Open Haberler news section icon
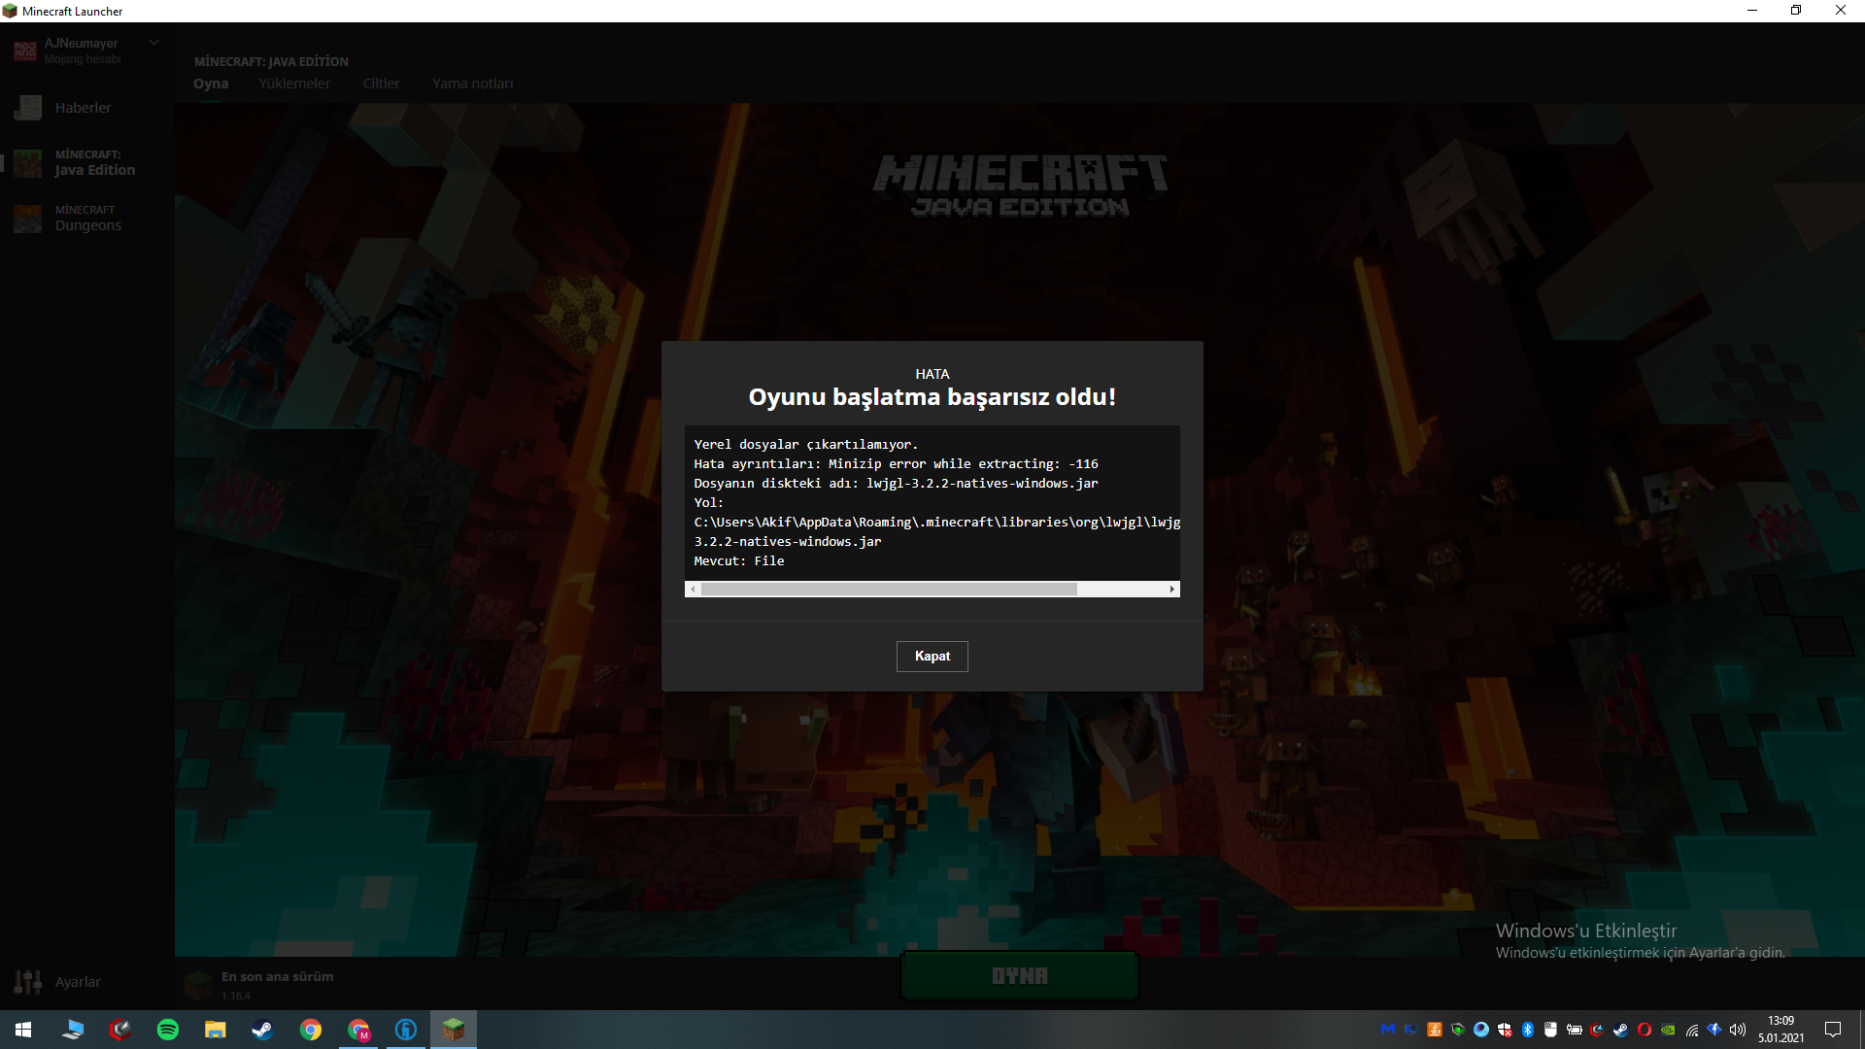 coord(28,108)
